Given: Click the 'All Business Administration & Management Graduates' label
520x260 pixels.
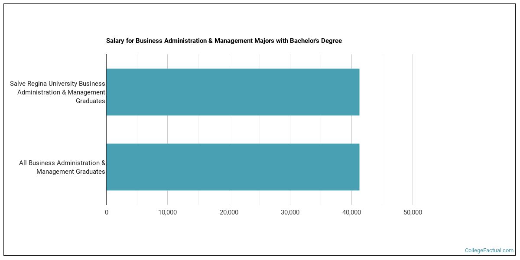Looking at the screenshot, I should 62,167.
